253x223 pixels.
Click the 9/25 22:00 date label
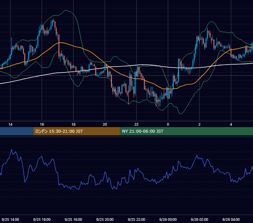coord(137,219)
